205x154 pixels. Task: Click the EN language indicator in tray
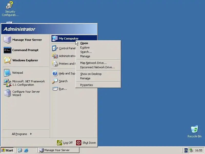click(186, 150)
